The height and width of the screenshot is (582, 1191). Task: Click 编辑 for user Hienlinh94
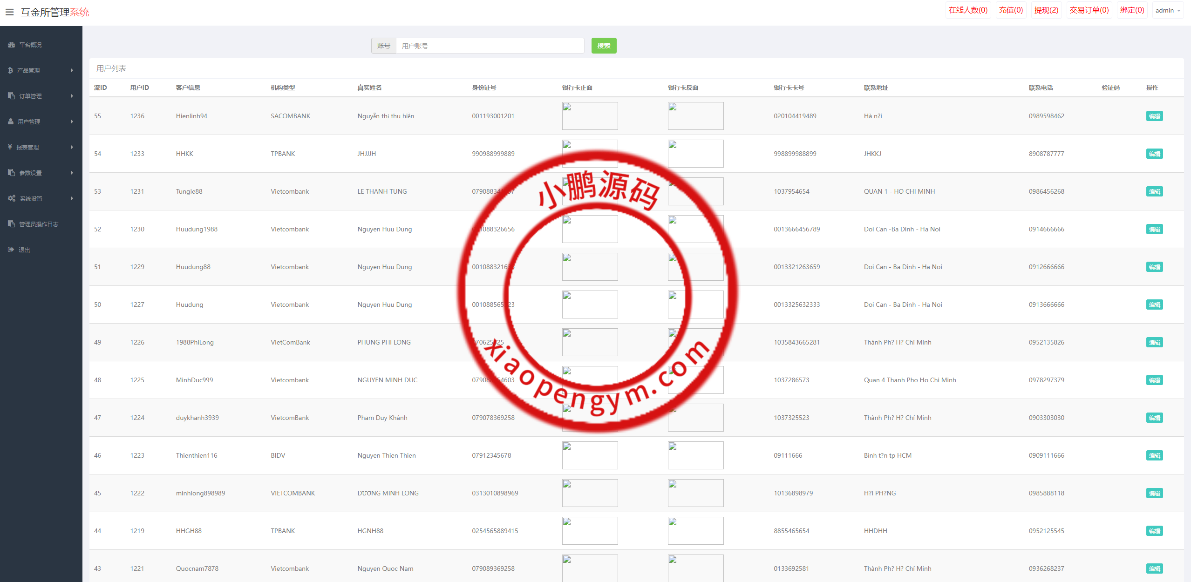point(1154,116)
